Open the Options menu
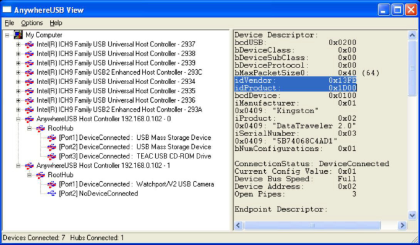The width and height of the screenshot is (420, 245). point(32,23)
